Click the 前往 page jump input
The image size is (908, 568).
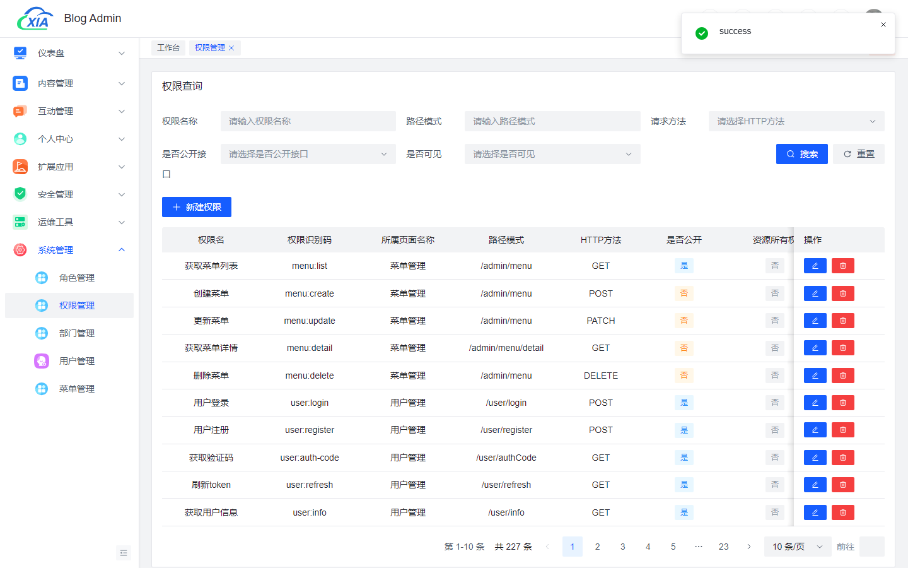tap(872, 547)
